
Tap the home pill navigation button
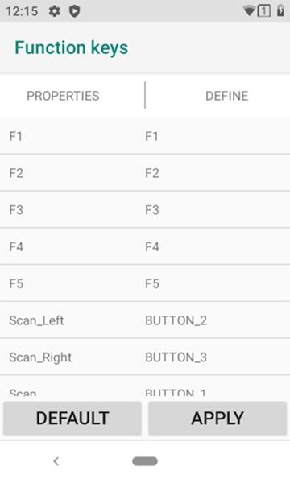click(x=145, y=461)
